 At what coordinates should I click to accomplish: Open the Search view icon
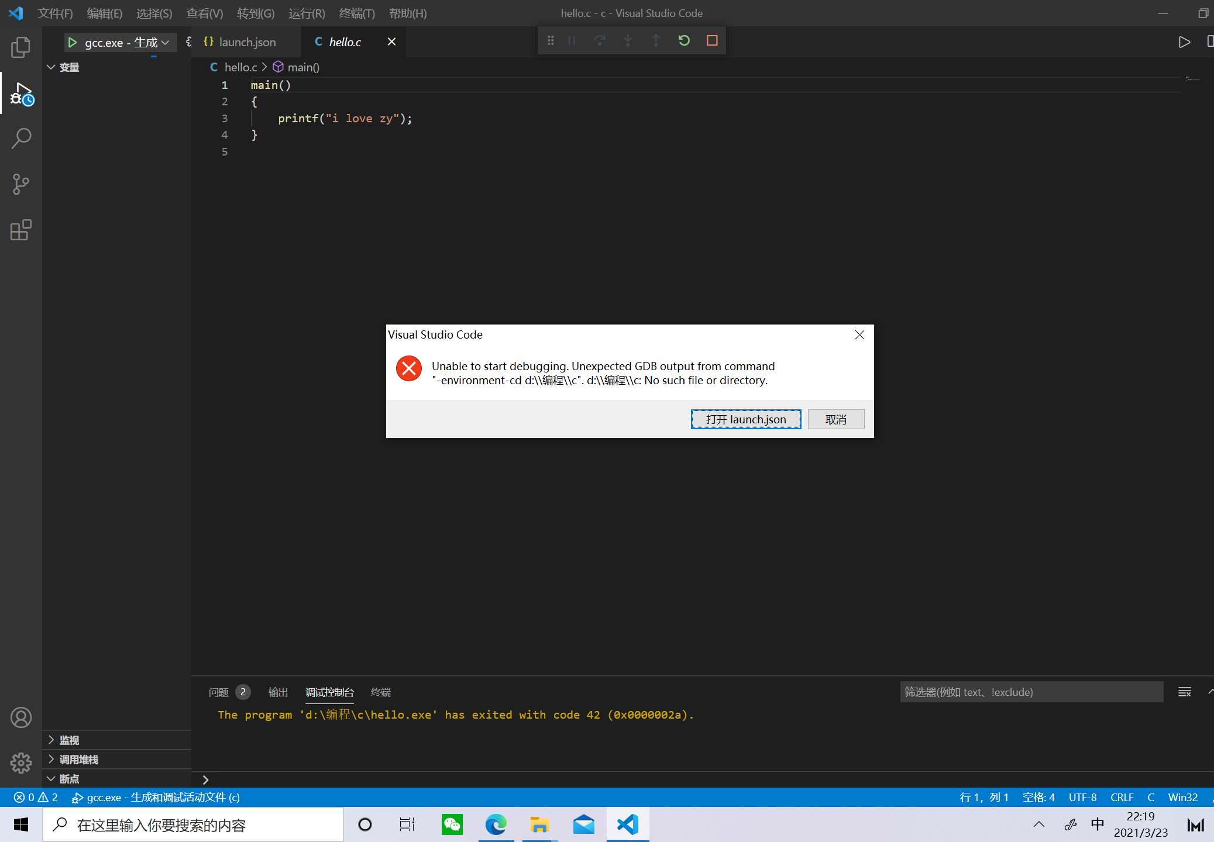point(21,139)
